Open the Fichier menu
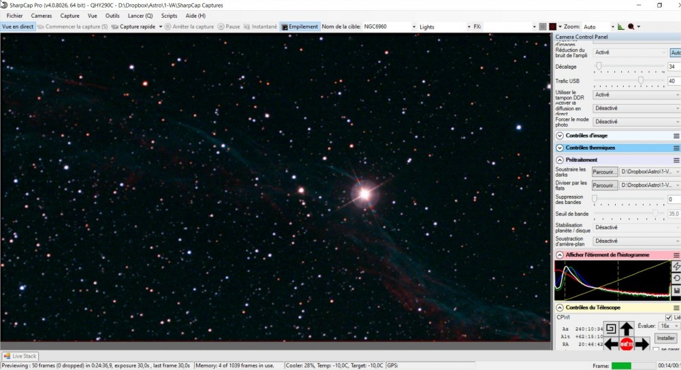The height and width of the screenshot is (370, 681). pos(14,16)
